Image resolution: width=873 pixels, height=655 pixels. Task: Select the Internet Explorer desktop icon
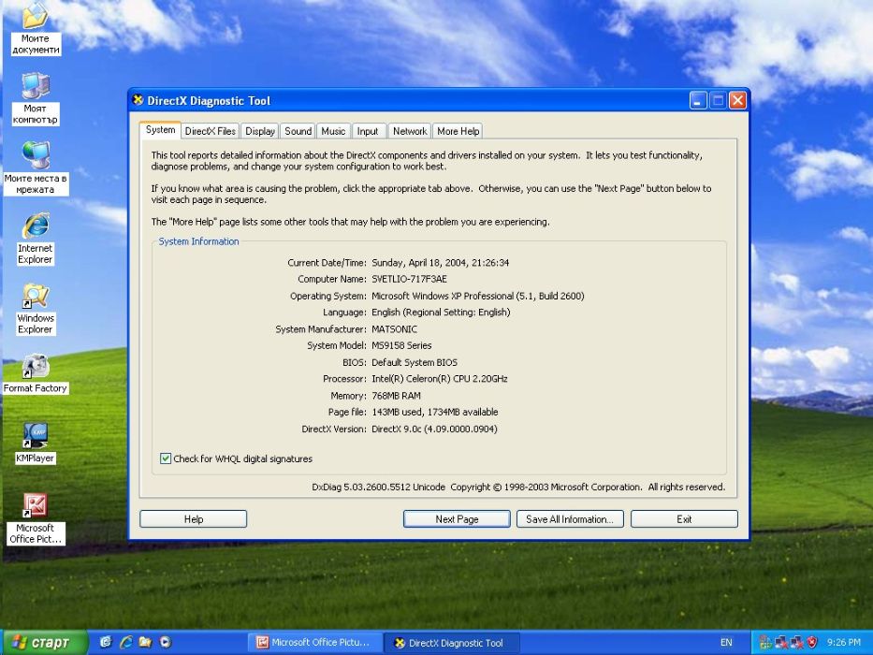pyautogui.click(x=35, y=239)
